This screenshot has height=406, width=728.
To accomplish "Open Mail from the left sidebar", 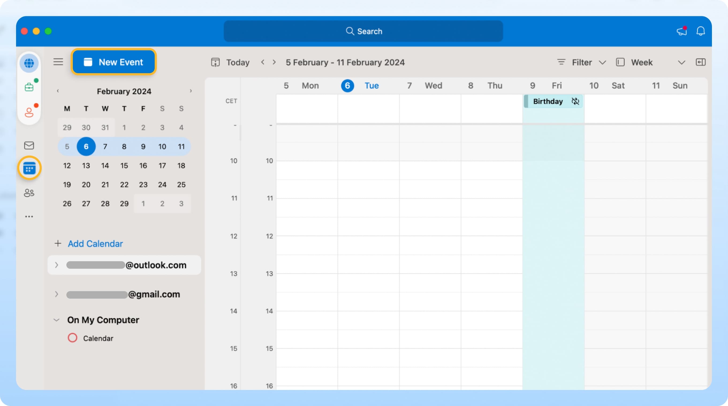I will pos(29,146).
